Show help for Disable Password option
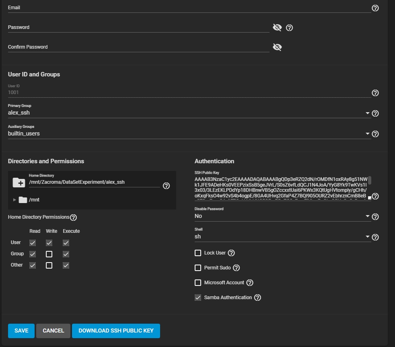The height and width of the screenshot is (347, 395). [x=375, y=217]
